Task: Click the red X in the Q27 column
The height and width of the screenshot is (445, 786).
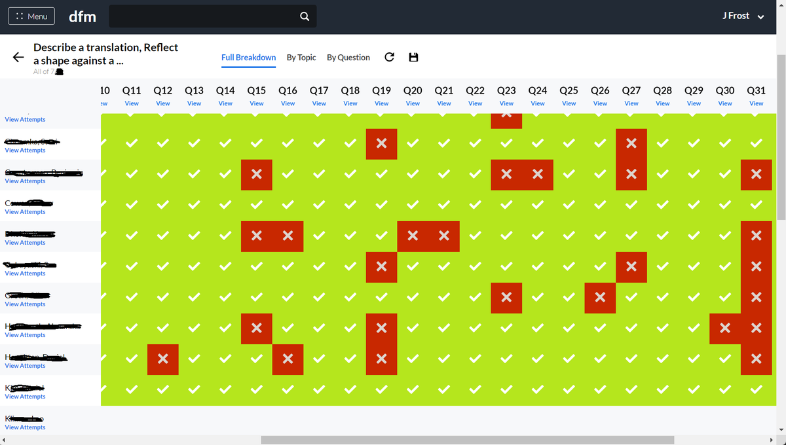Action: click(x=631, y=142)
